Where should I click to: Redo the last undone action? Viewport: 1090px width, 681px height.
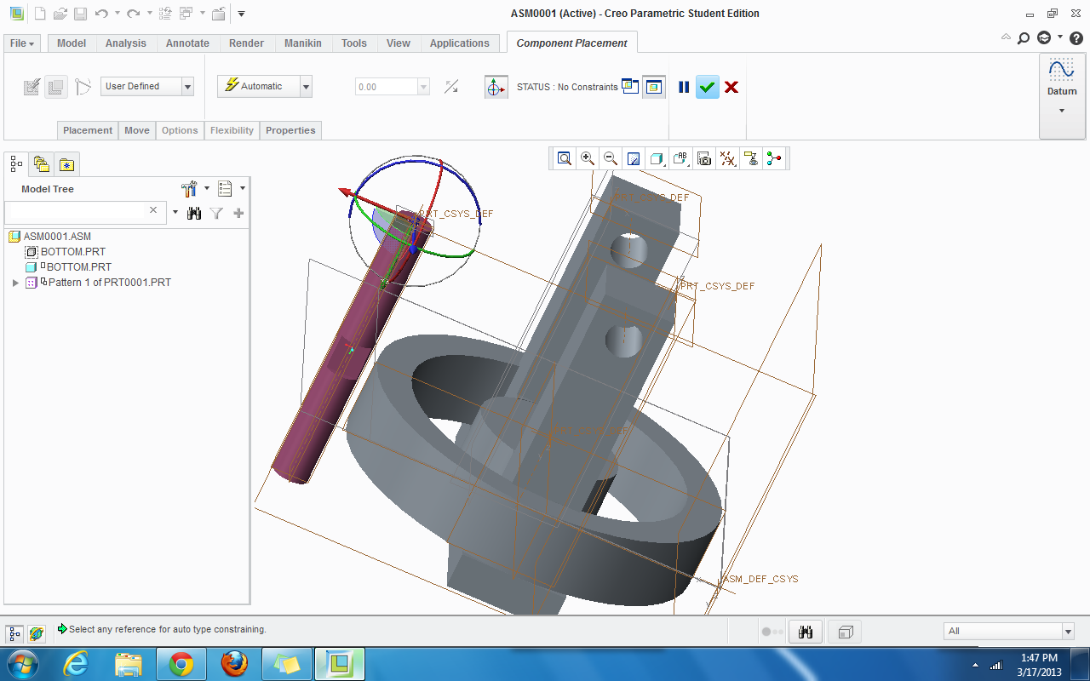(133, 14)
